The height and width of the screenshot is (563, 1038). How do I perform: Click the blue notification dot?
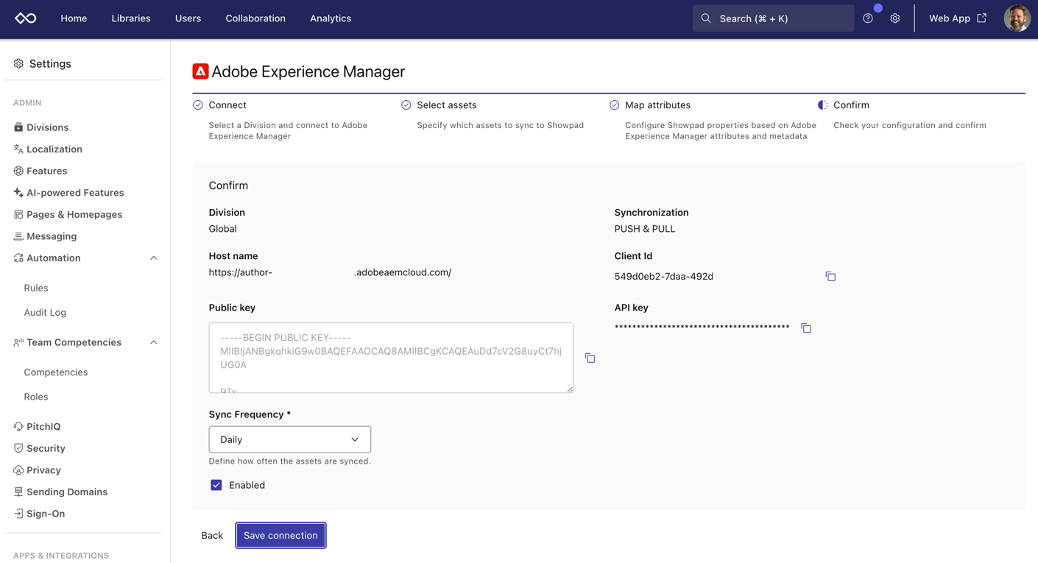pos(878,8)
